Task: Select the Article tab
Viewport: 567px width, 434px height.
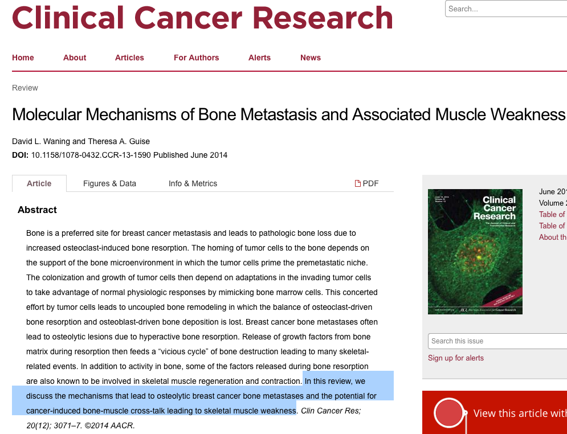Action: point(39,183)
